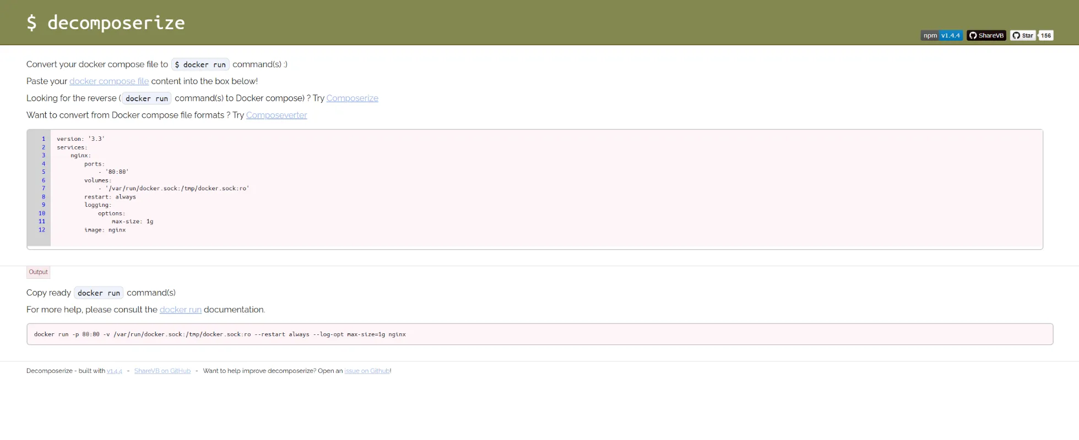
Task: Place cursor on the '80:80' ports line
Action: coord(116,172)
